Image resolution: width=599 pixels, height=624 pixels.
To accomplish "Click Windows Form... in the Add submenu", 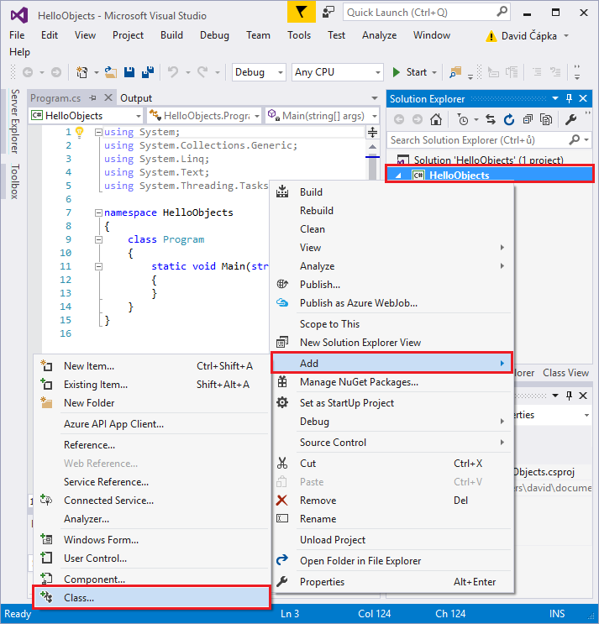I will pos(152,540).
